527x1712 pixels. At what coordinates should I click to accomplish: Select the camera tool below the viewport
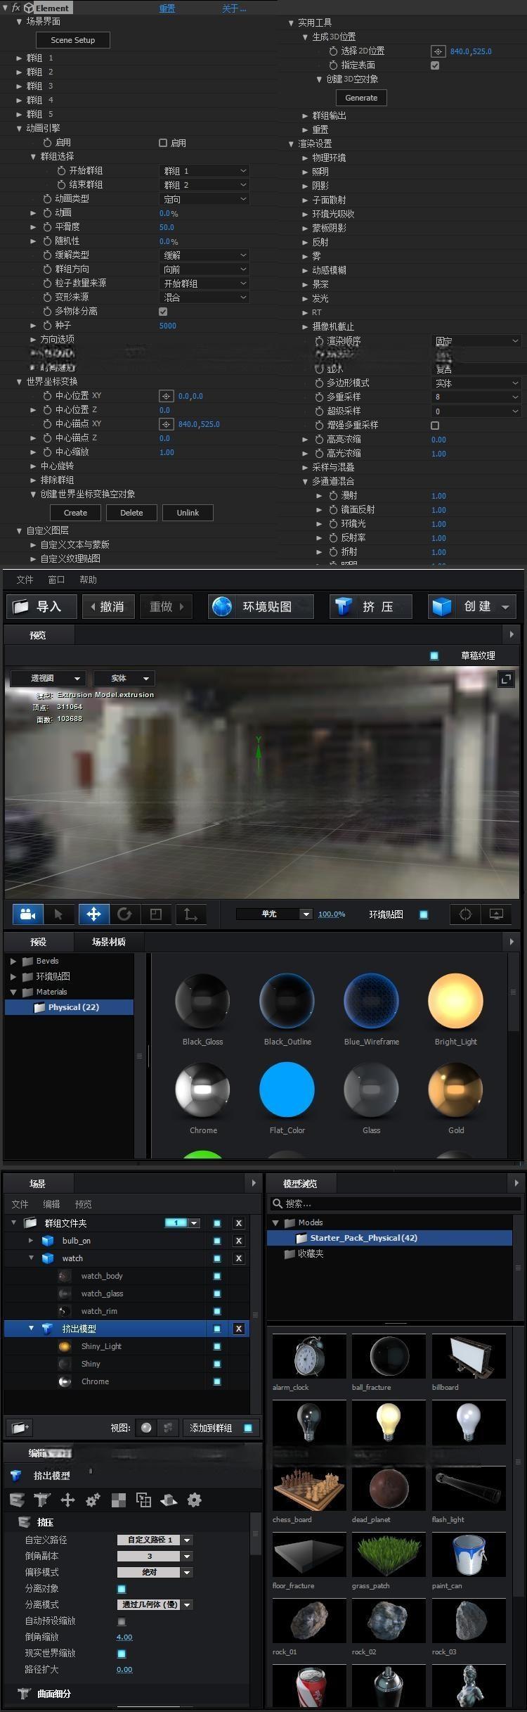(x=28, y=914)
